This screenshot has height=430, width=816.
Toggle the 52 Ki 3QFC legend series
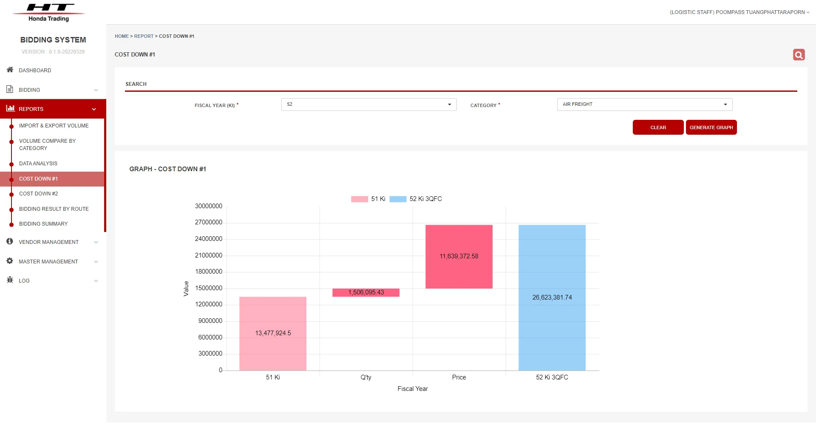click(x=416, y=199)
